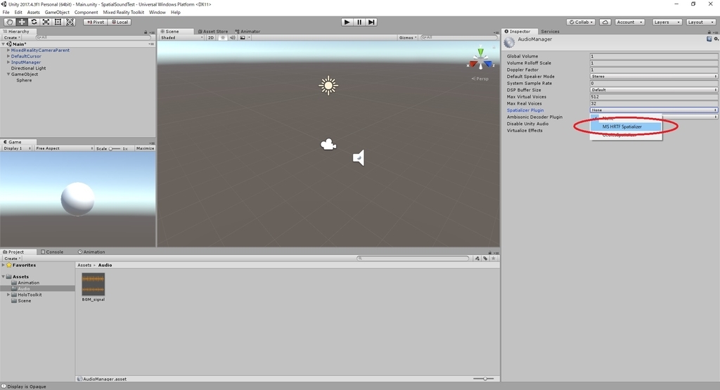
Task: Collapse GameObject in hierarchy
Action: click(x=8, y=74)
